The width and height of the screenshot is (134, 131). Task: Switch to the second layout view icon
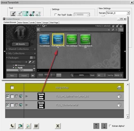pos(47,75)
